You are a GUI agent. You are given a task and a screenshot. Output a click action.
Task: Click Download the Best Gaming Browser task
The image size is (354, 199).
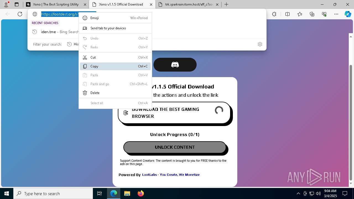pos(174,113)
